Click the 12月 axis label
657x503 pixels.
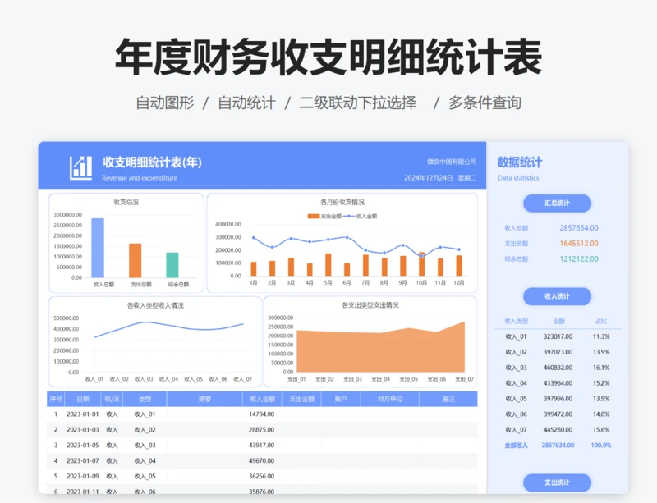point(459,283)
